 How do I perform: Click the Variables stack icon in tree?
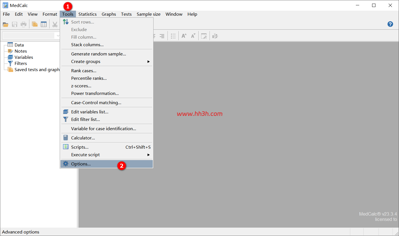10,57
